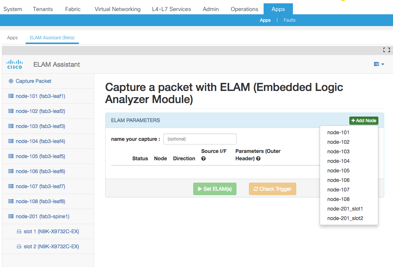Image resolution: width=393 pixels, height=267 pixels.
Task: Choose node-201_slot1 from the Add Node dropdown
Action: pyautogui.click(x=345, y=208)
